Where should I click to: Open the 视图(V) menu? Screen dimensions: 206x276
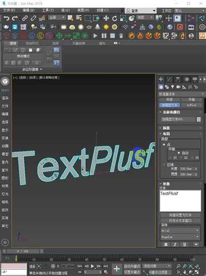pyautogui.click(x=83, y=10)
